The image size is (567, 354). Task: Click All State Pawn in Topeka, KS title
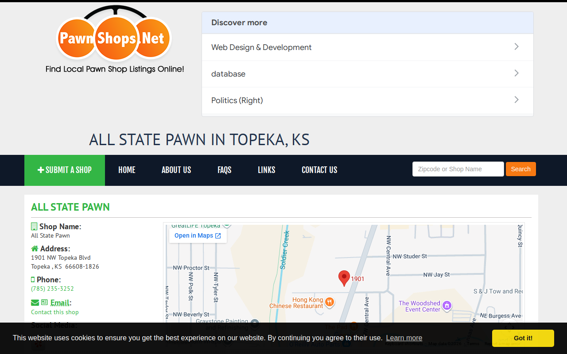[199, 140]
